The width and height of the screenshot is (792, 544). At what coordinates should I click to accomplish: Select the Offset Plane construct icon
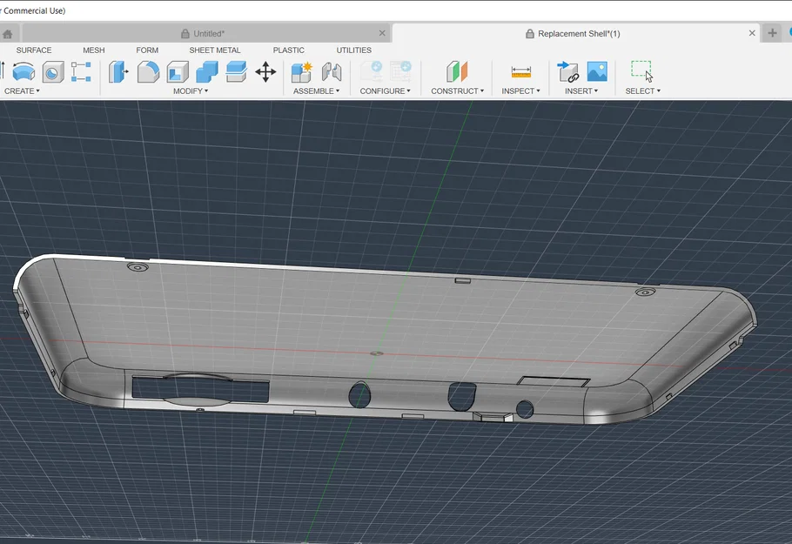(457, 71)
